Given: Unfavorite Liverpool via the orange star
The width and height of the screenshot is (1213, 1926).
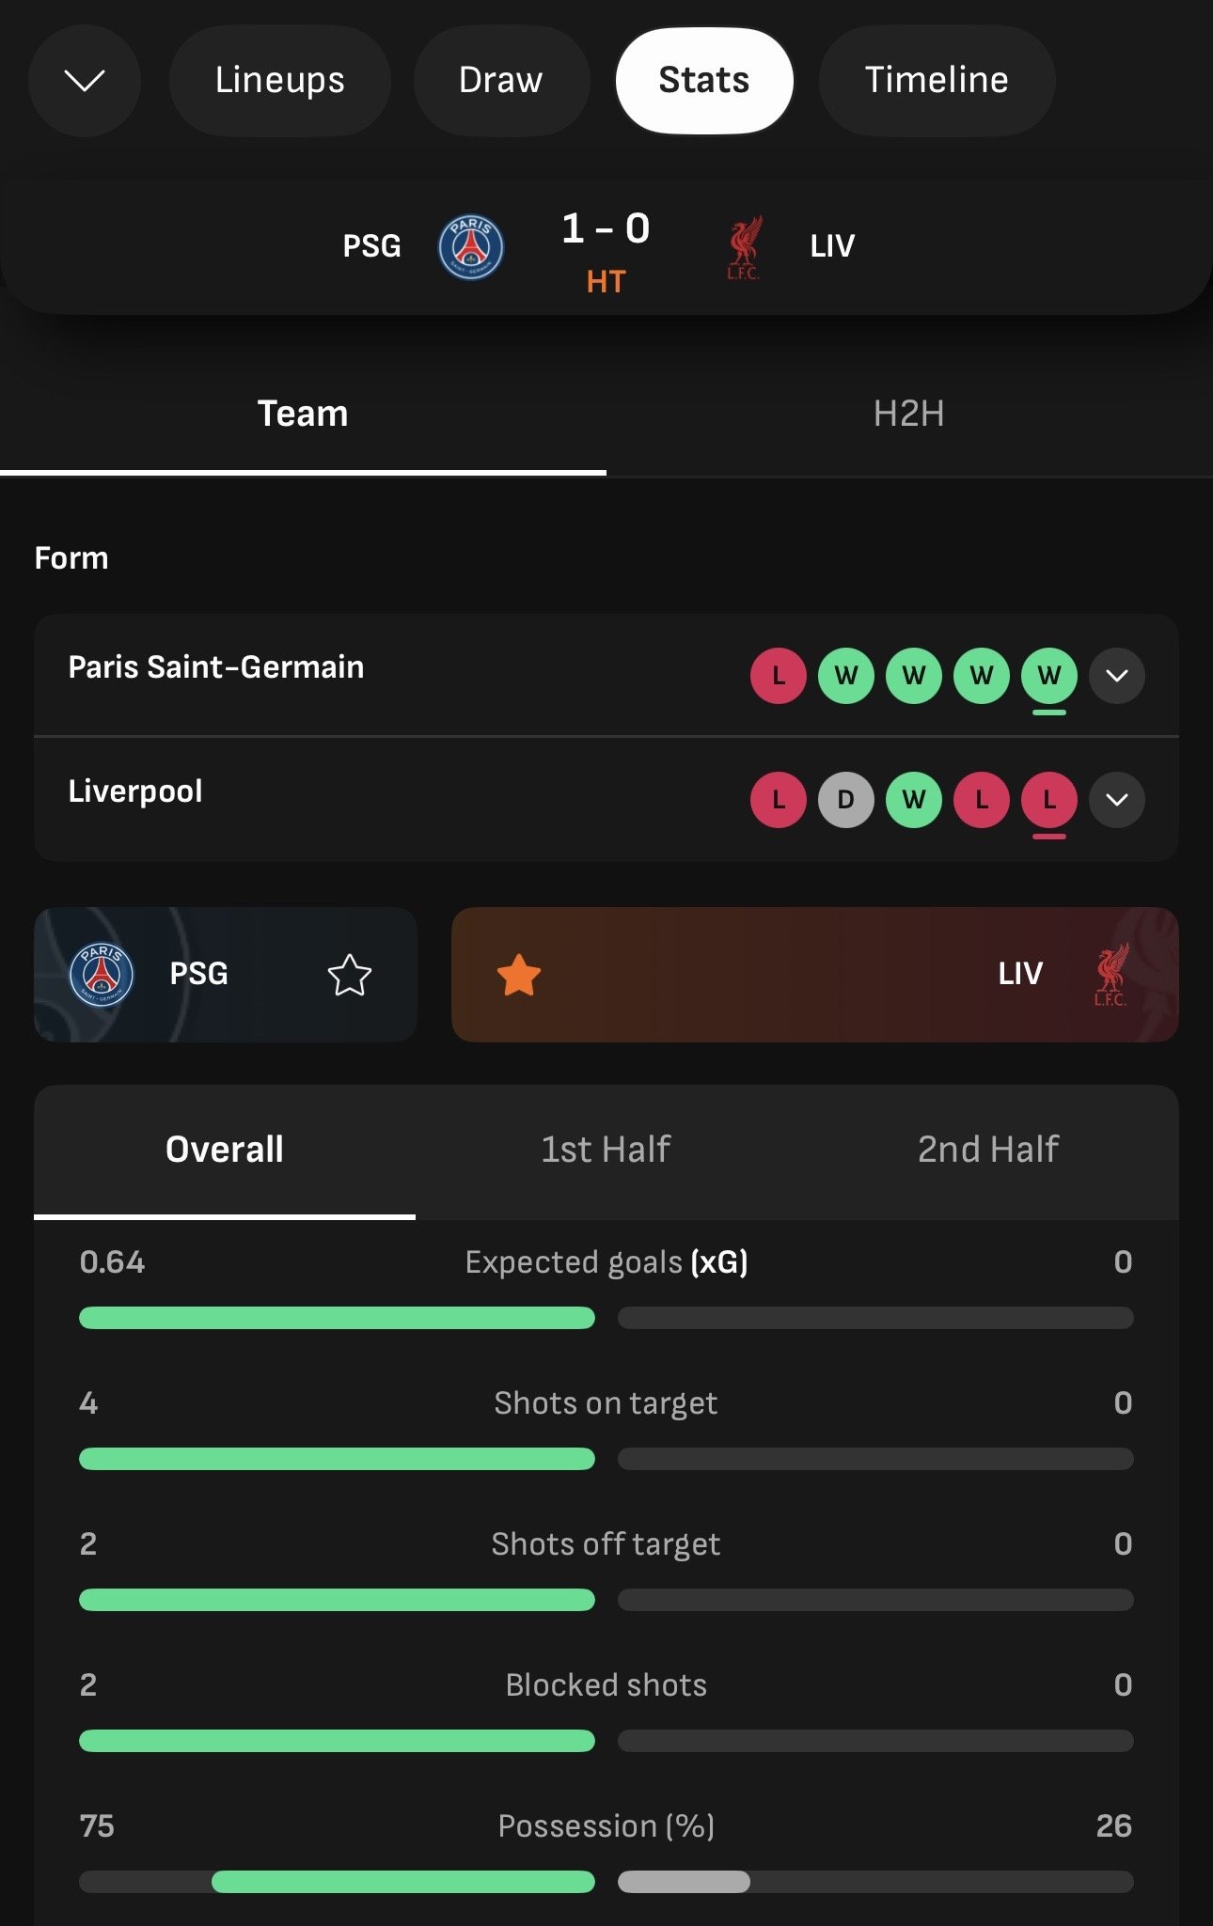Looking at the screenshot, I should tap(519, 975).
